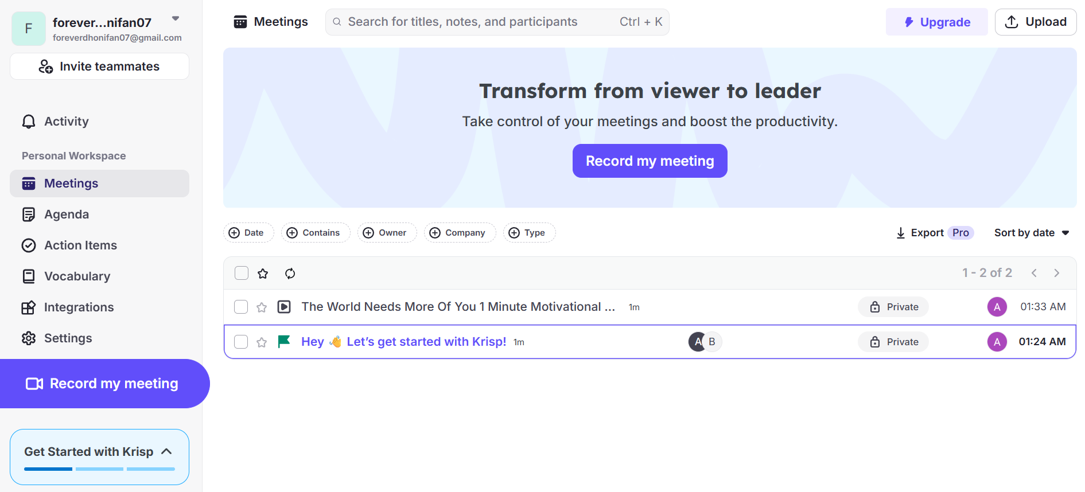Screen dimensions: 1085x492
Task: Select the World Needs More meeting checkbox
Action: pyautogui.click(x=241, y=307)
